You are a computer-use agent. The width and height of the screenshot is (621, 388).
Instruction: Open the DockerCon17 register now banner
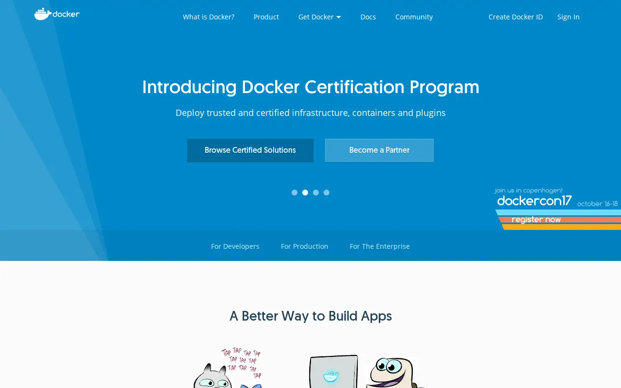tap(558, 209)
